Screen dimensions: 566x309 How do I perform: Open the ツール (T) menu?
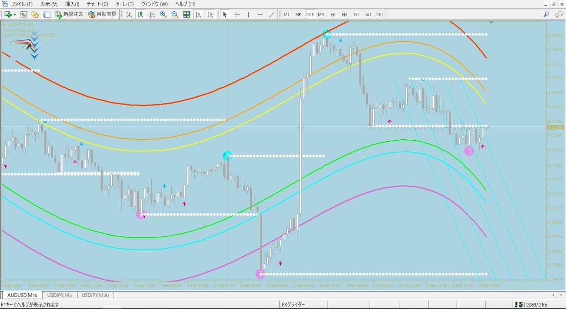pos(124,4)
